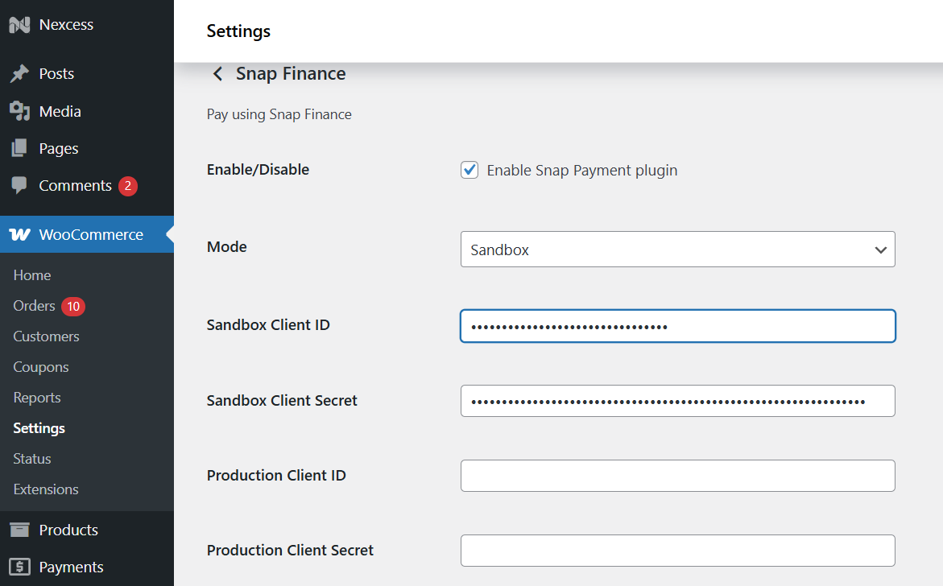Click the Sandbox Client ID label

tap(268, 325)
